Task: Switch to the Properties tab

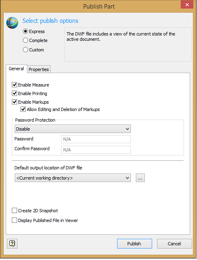Action: coord(39,69)
